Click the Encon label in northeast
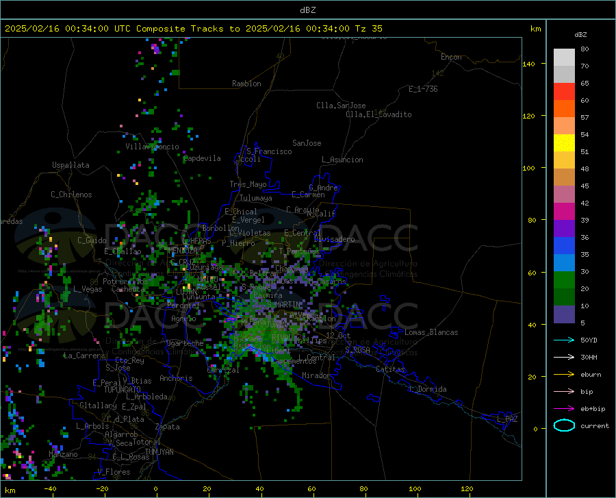The image size is (616, 498). pyautogui.click(x=451, y=57)
